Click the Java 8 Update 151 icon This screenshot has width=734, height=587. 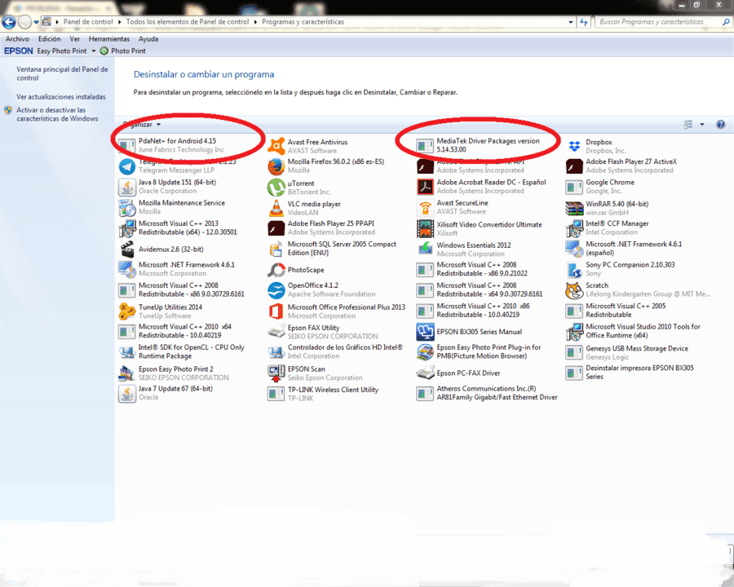tap(127, 187)
